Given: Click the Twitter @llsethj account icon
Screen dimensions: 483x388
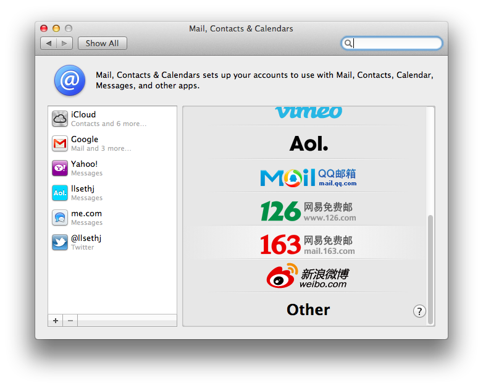Looking at the screenshot, I should tap(60, 242).
